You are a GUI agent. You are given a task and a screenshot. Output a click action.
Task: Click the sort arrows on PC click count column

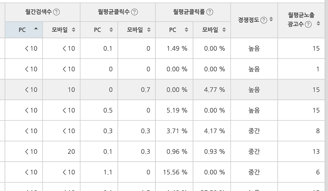click(x=111, y=30)
